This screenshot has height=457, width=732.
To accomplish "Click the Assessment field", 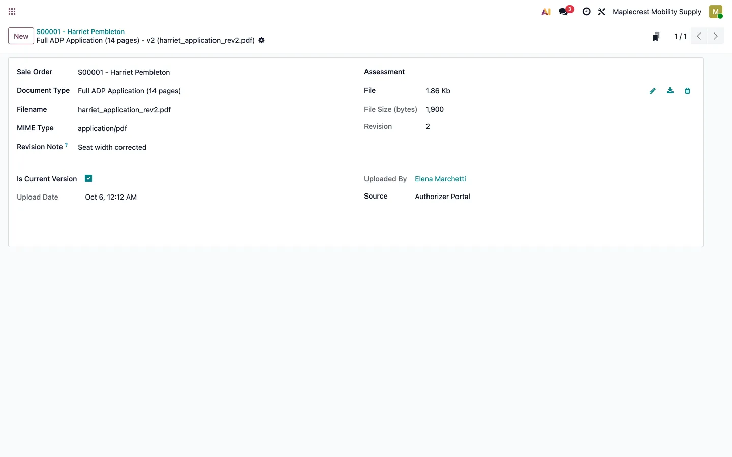I will click(x=559, y=72).
